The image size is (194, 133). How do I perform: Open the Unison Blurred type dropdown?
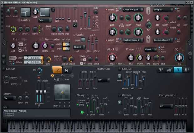[79, 47]
